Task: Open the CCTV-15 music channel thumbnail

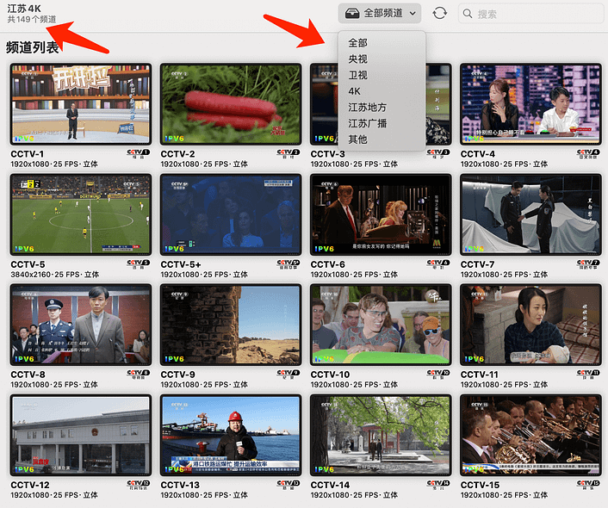Action: click(x=530, y=435)
